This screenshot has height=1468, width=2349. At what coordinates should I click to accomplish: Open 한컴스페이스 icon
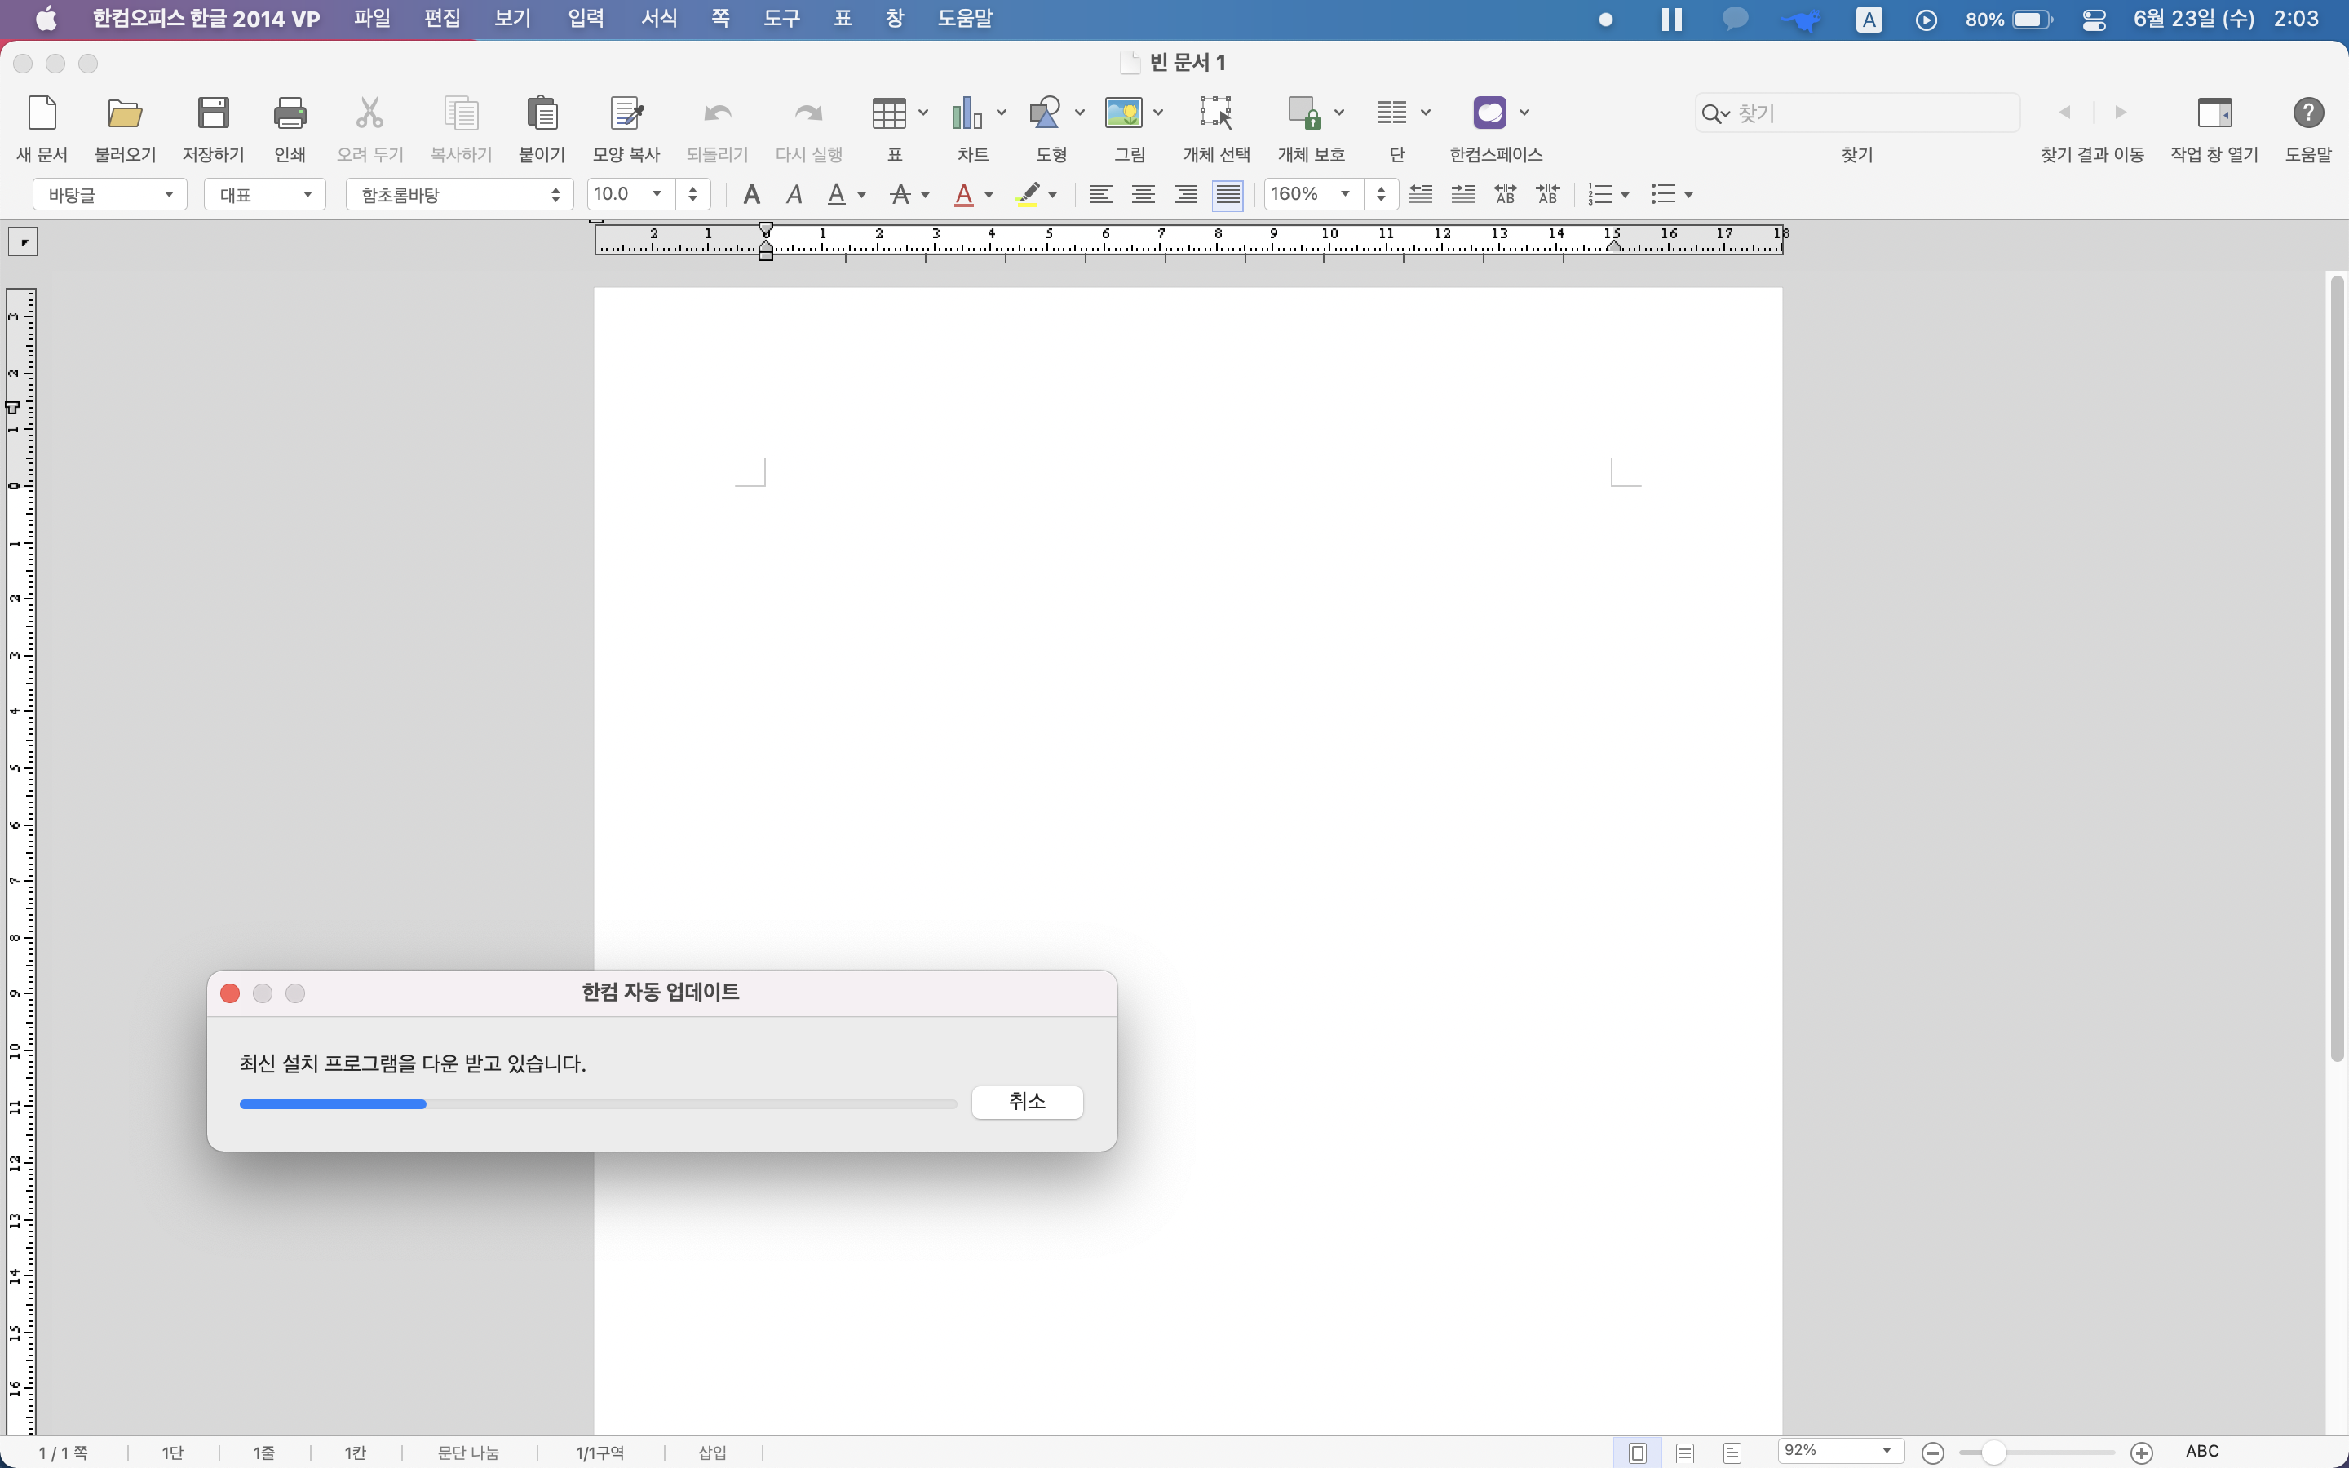pos(1489,113)
